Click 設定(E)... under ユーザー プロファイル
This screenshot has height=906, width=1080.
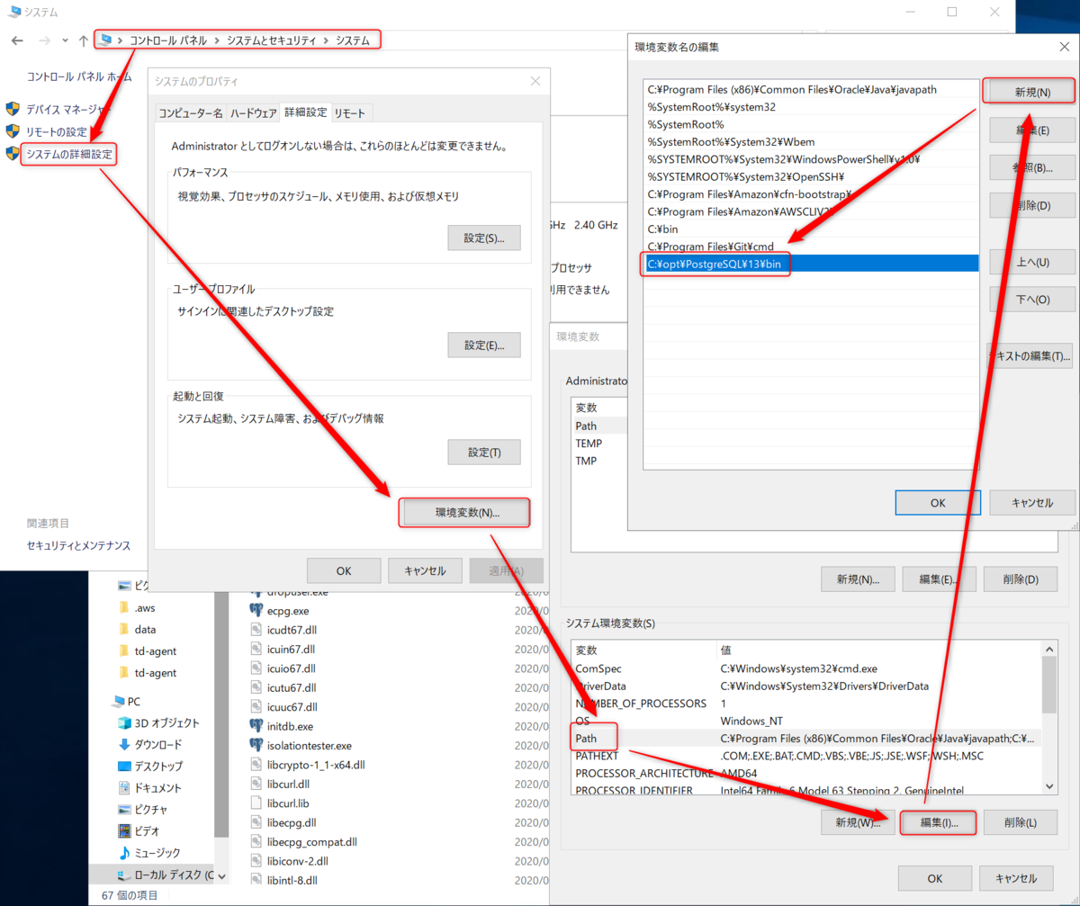(484, 345)
